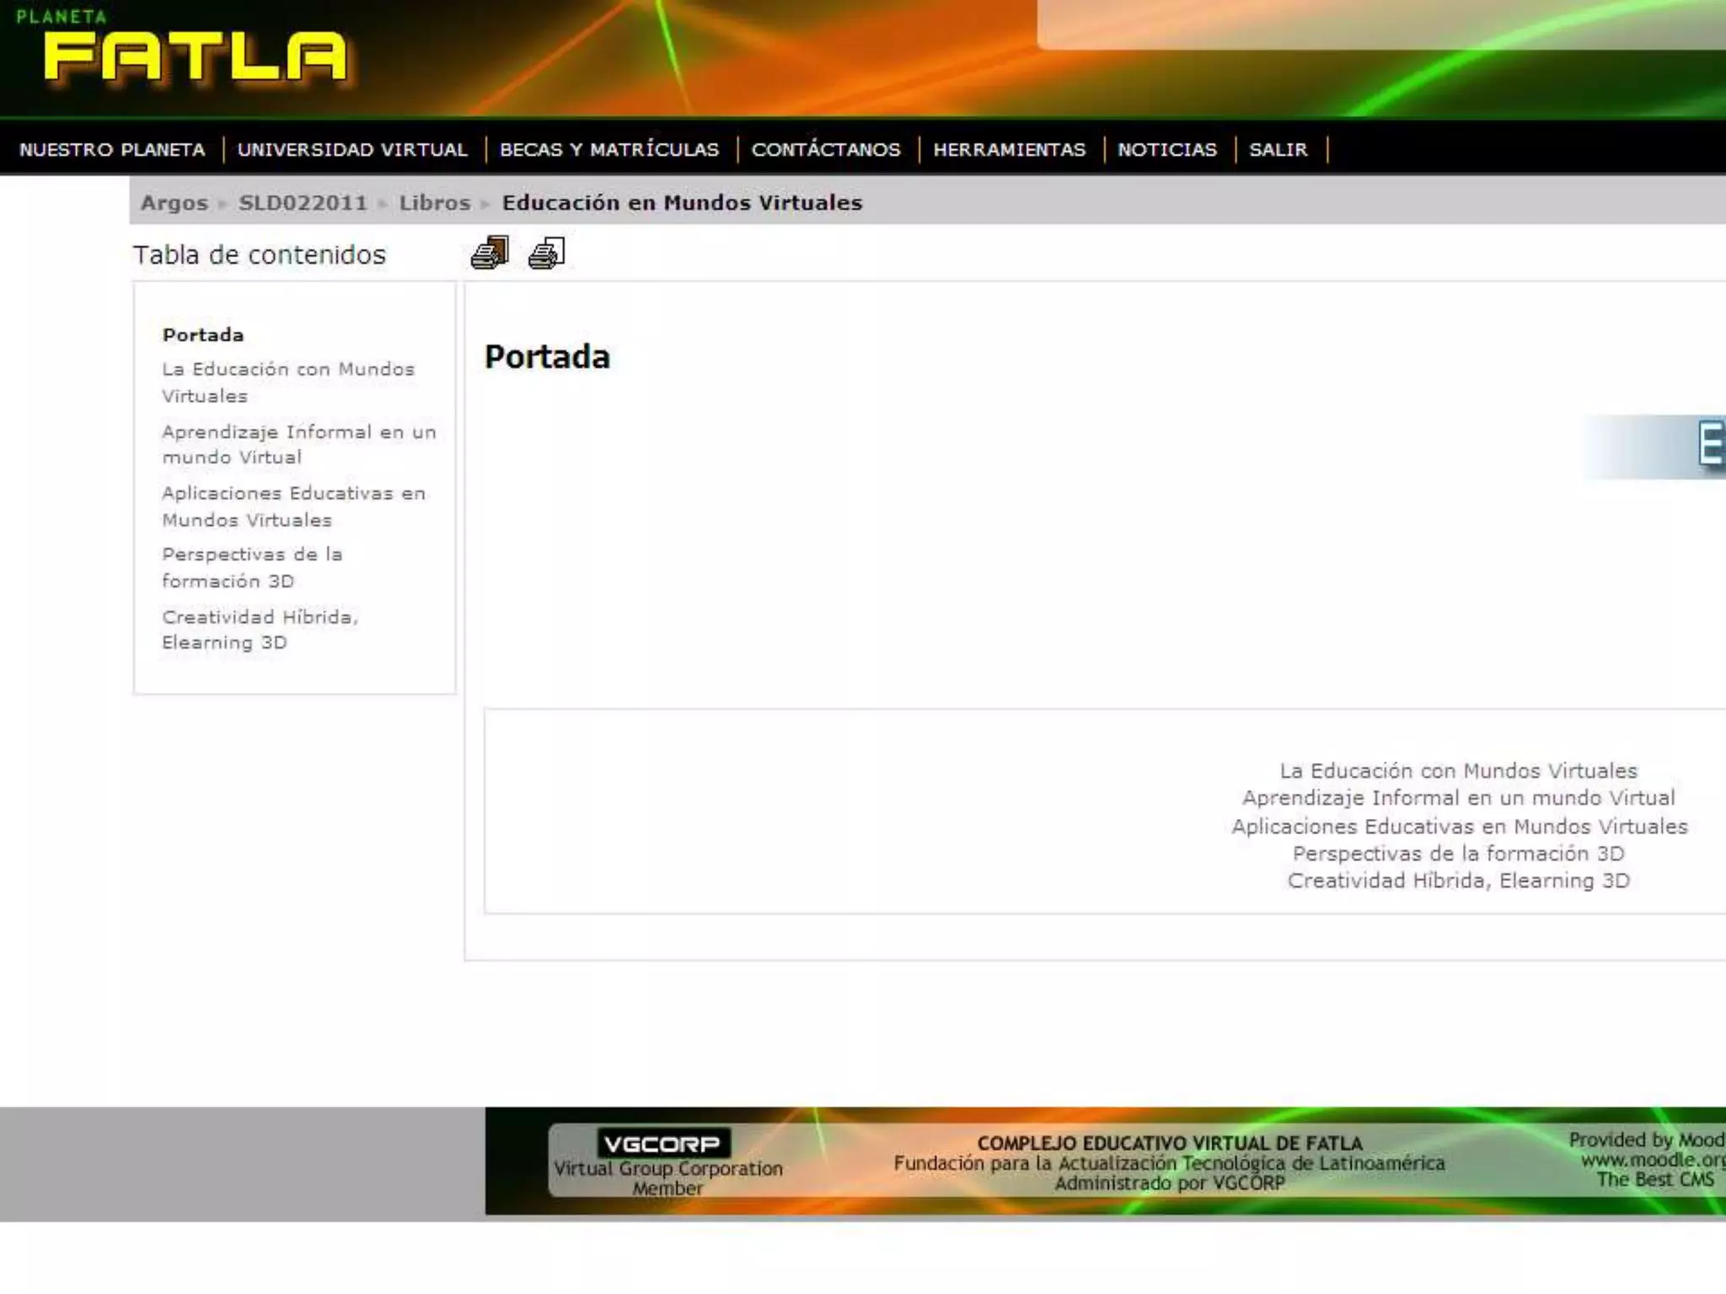Click Aplicaciones Educativas link in the content box
Viewport: 1726px width, 1294px height.
[1459, 826]
